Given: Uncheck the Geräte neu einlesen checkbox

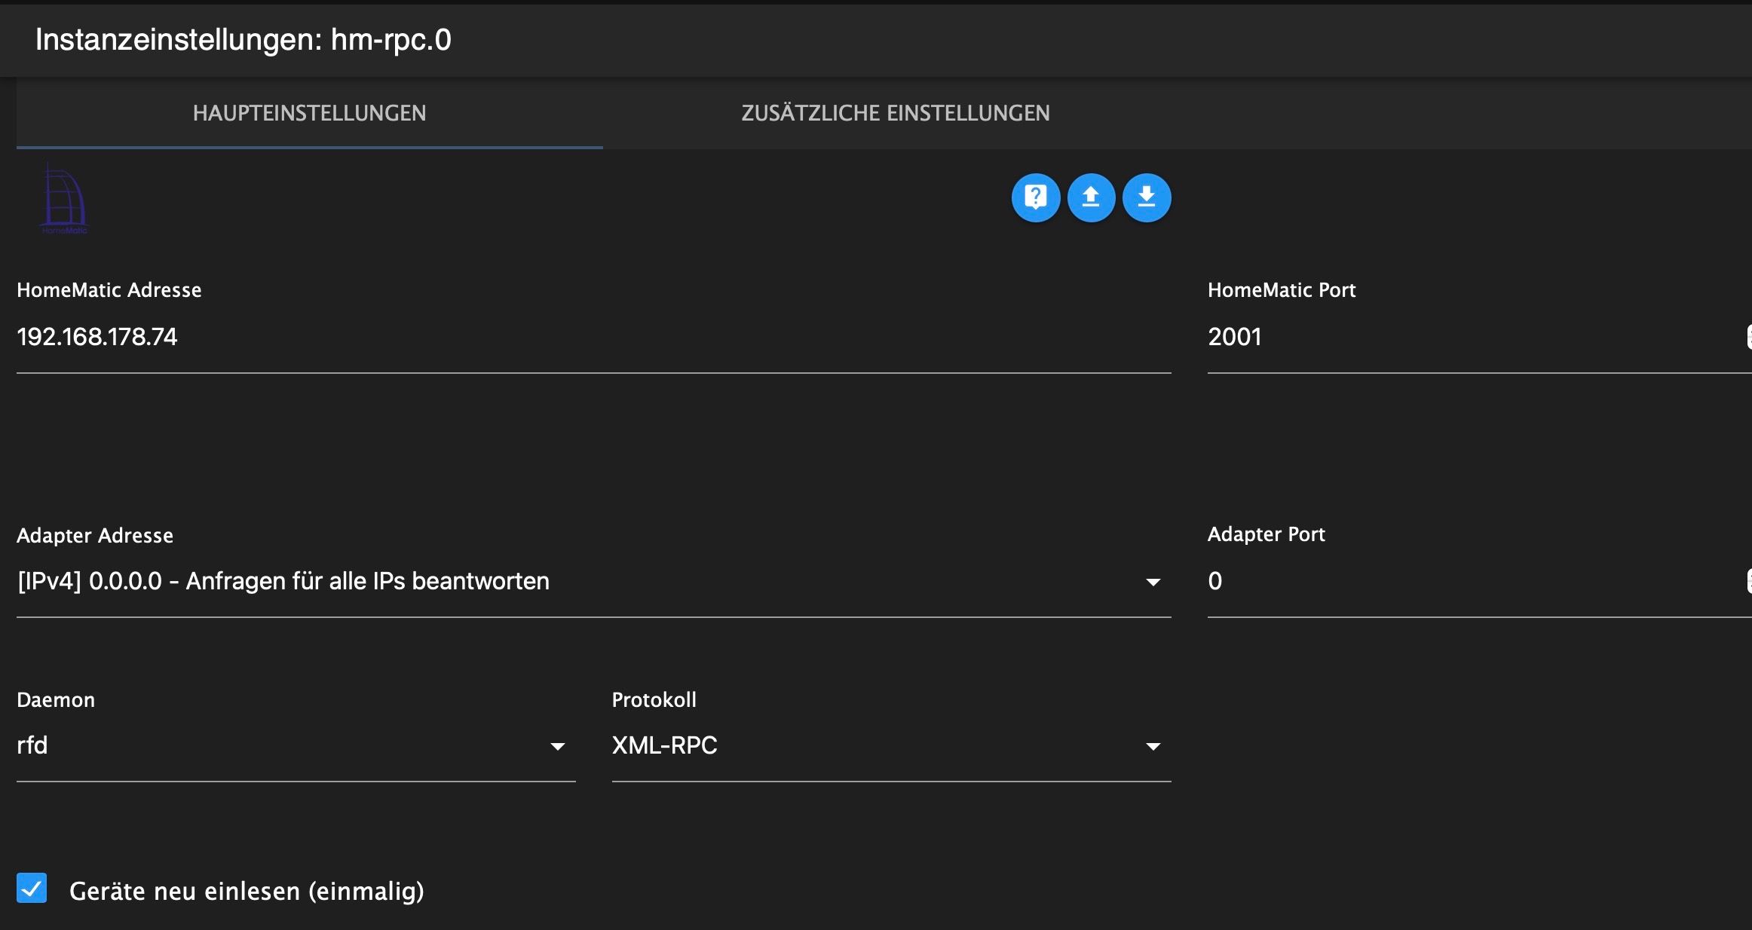Looking at the screenshot, I should click(x=32, y=889).
